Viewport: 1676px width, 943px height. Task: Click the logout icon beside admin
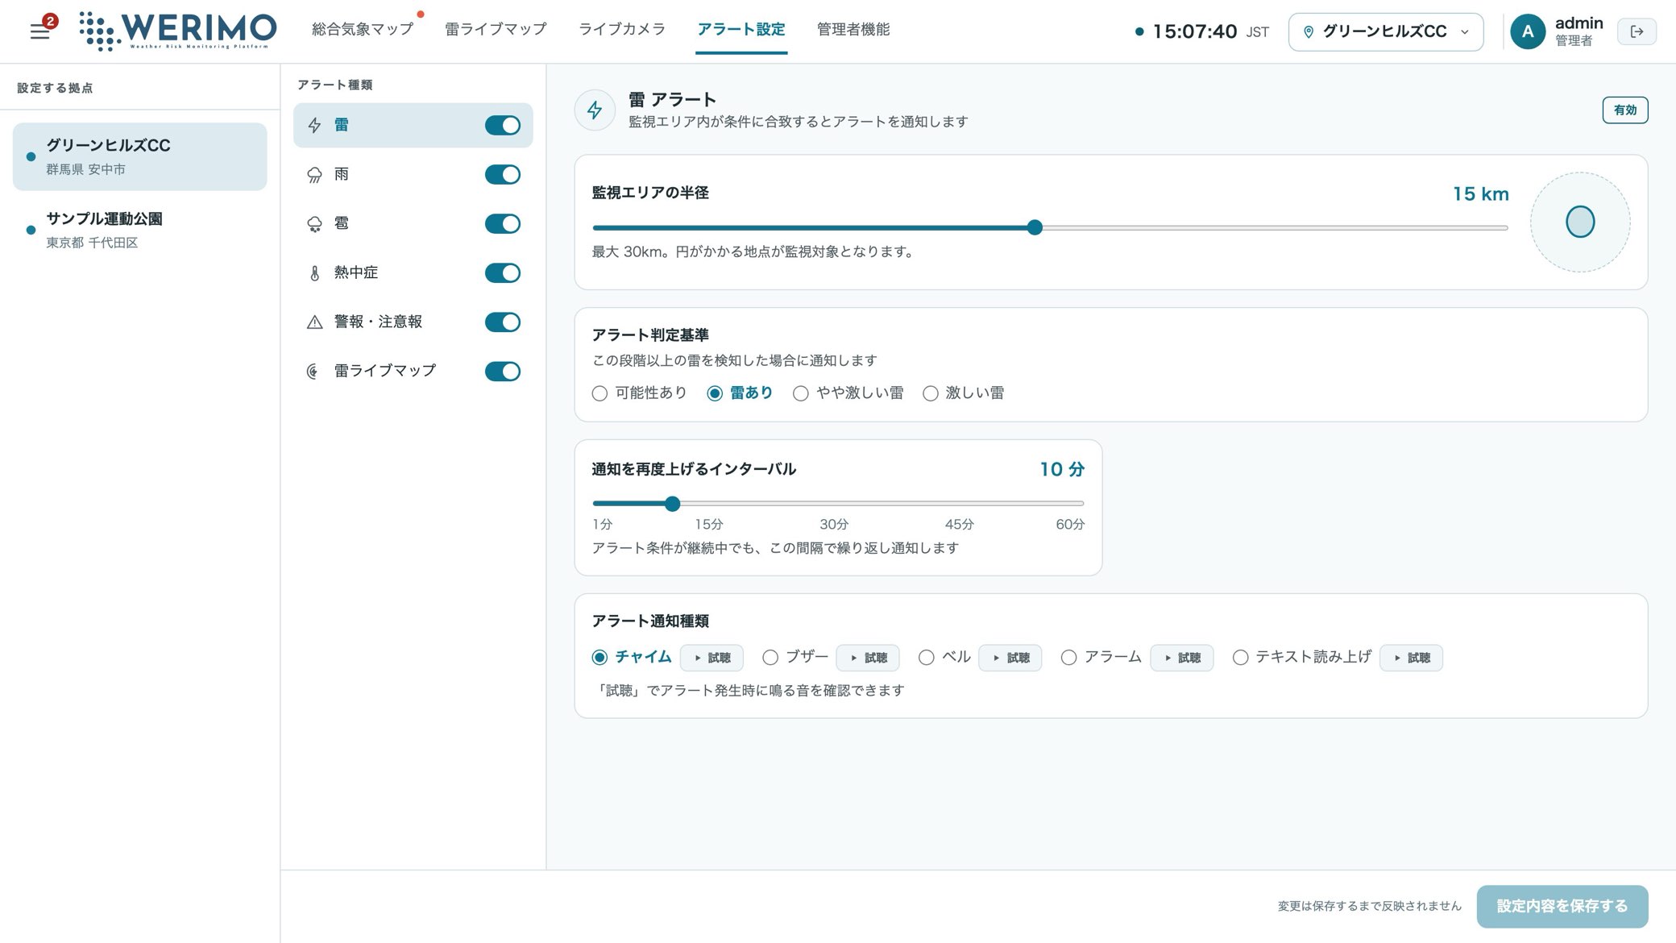[1637, 31]
